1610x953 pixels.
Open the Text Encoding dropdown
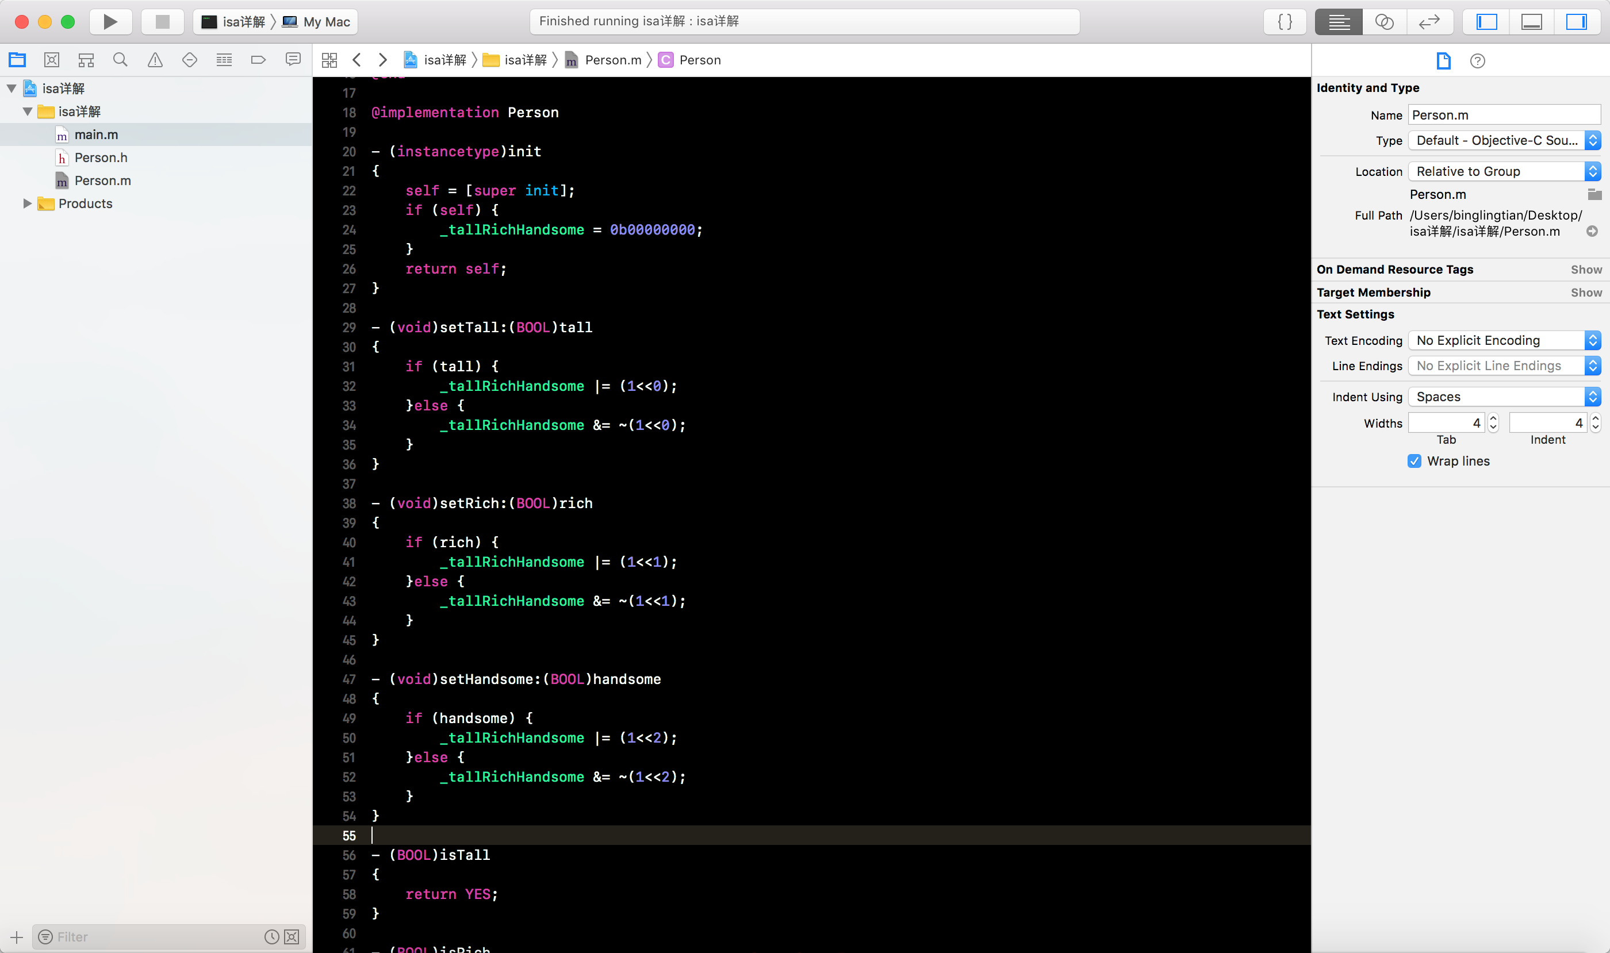tap(1504, 340)
